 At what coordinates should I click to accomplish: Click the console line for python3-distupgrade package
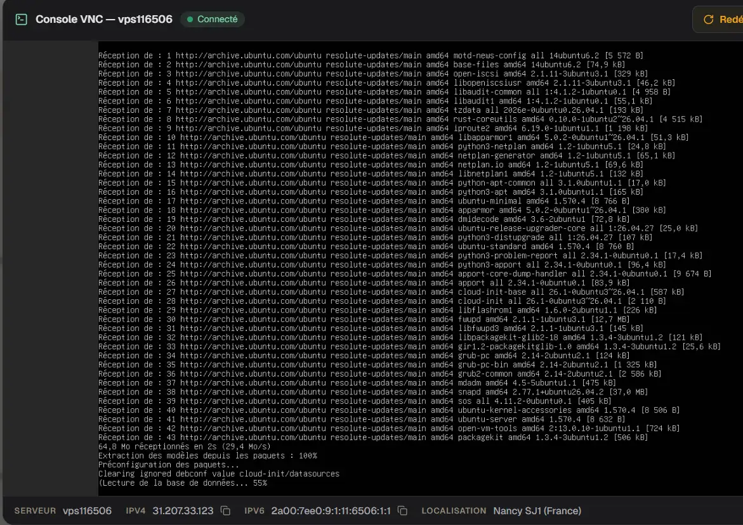(375, 237)
